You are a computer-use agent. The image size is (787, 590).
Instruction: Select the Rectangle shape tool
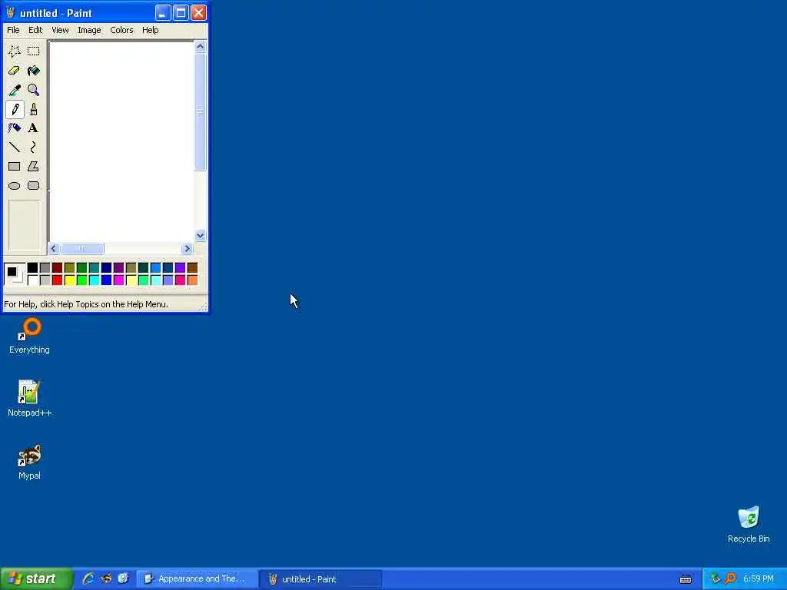[x=15, y=166]
